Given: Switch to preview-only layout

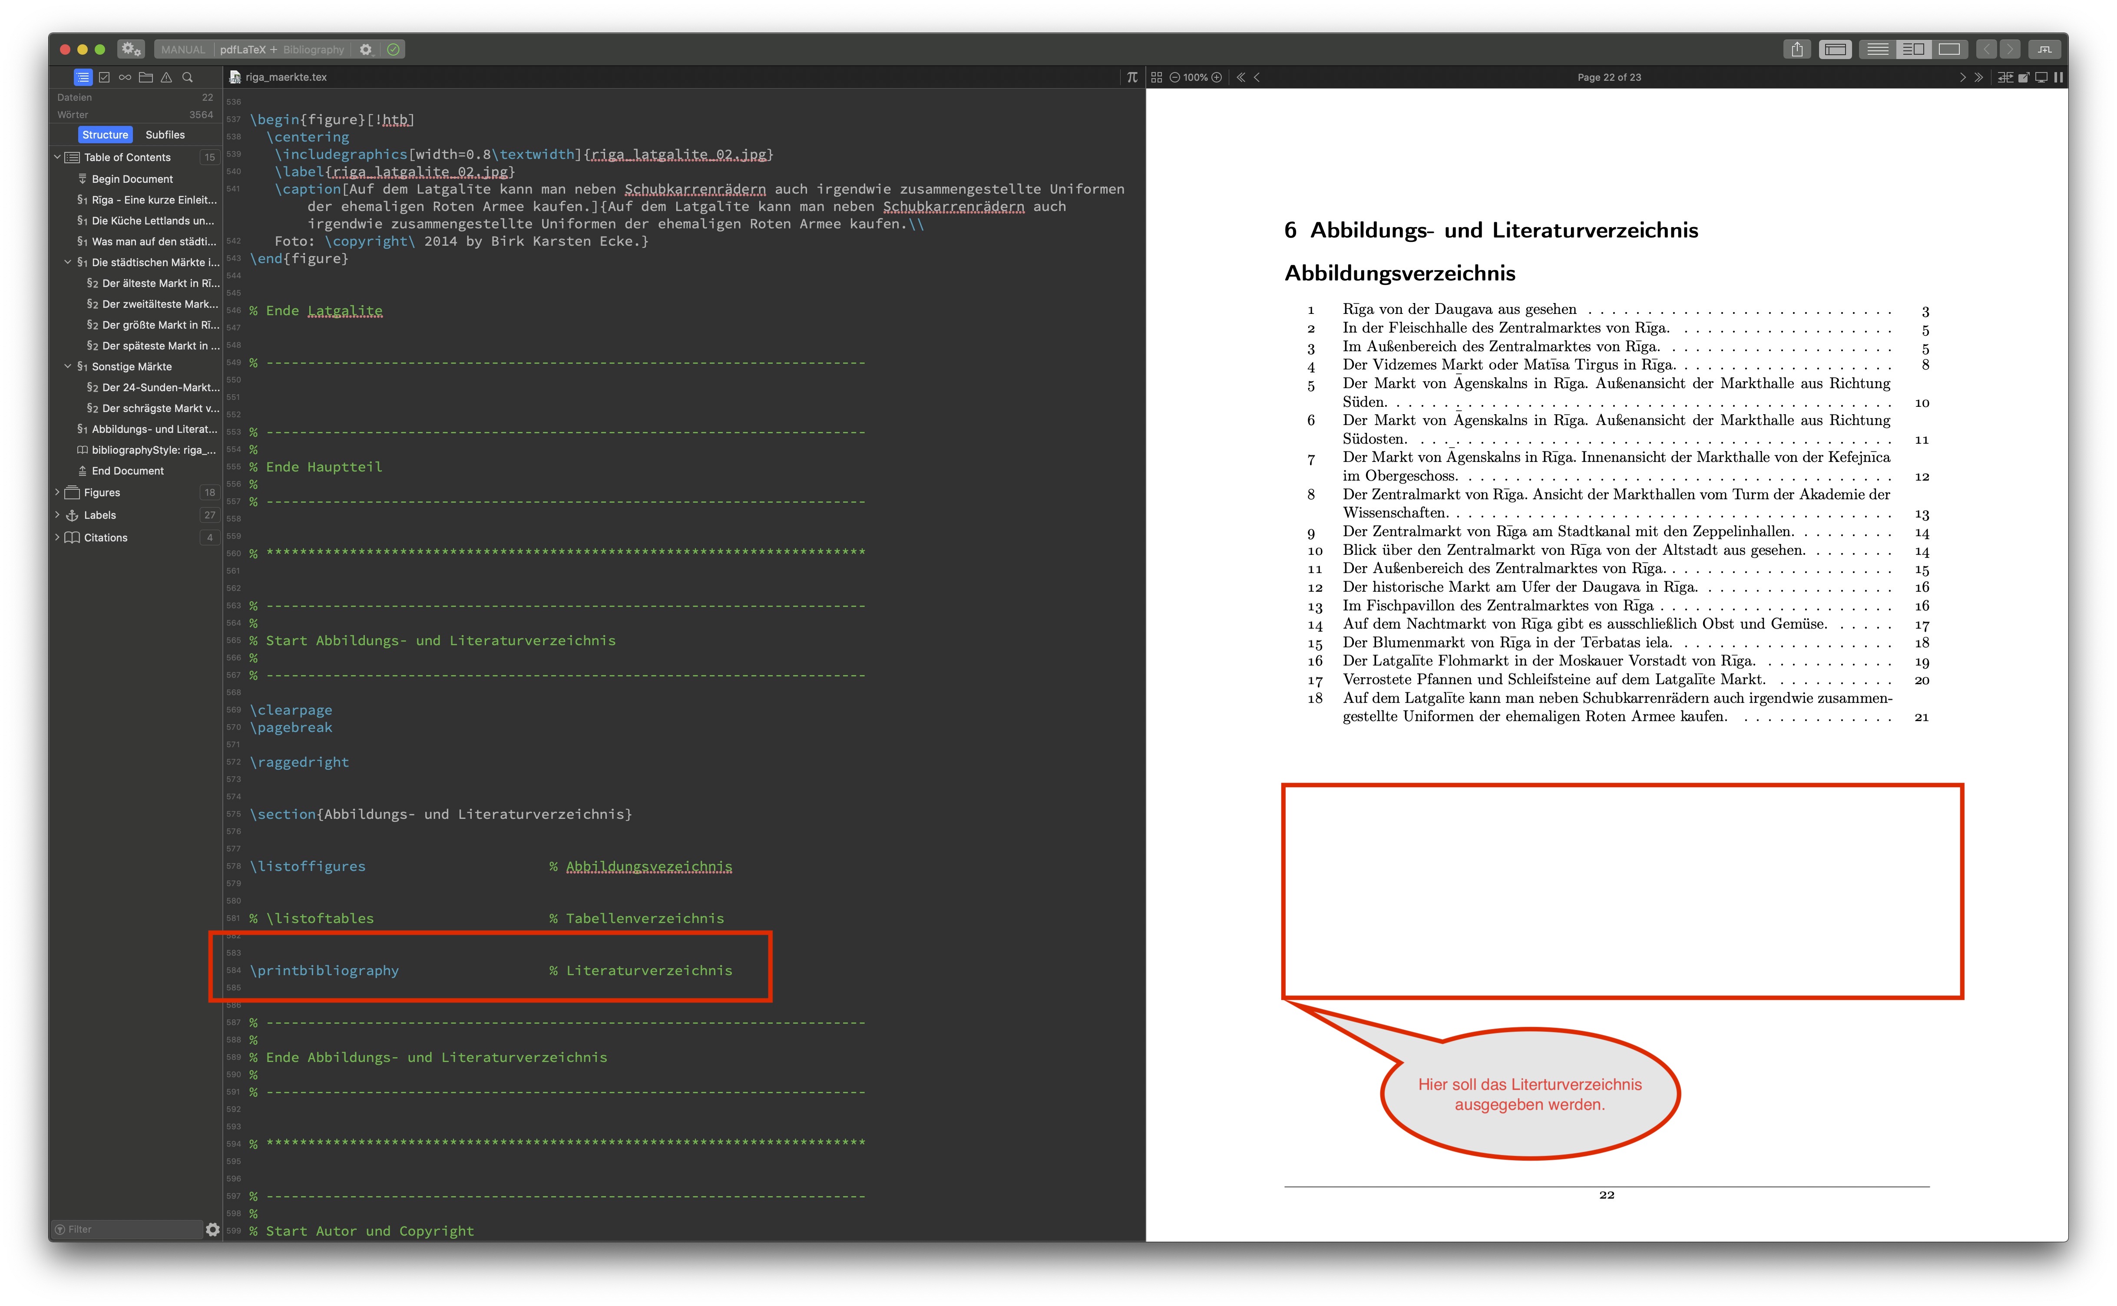Looking at the screenshot, I should (x=1949, y=49).
